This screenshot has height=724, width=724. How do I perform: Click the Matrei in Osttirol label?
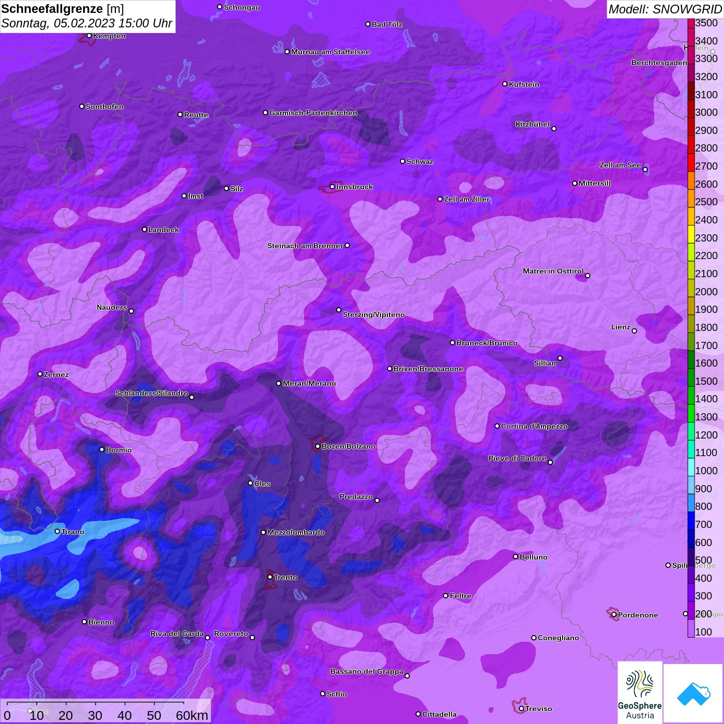click(x=553, y=271)
